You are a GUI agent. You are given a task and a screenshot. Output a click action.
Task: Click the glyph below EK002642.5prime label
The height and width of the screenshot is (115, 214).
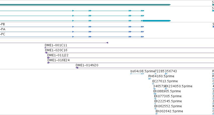coord(157,114)
